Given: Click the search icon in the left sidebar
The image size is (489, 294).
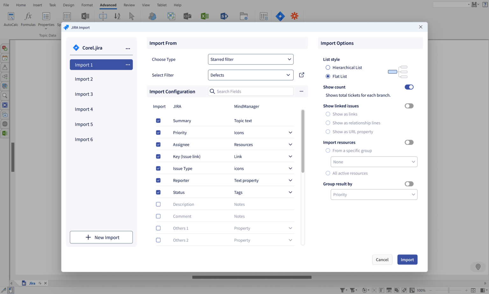Looking at the screenshot, I should 4,95.
